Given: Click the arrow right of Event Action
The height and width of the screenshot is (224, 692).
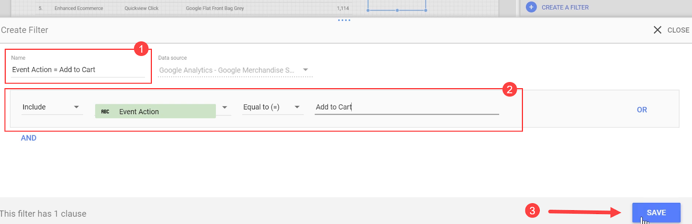Looking at the screenshot, I should [224, 107].
